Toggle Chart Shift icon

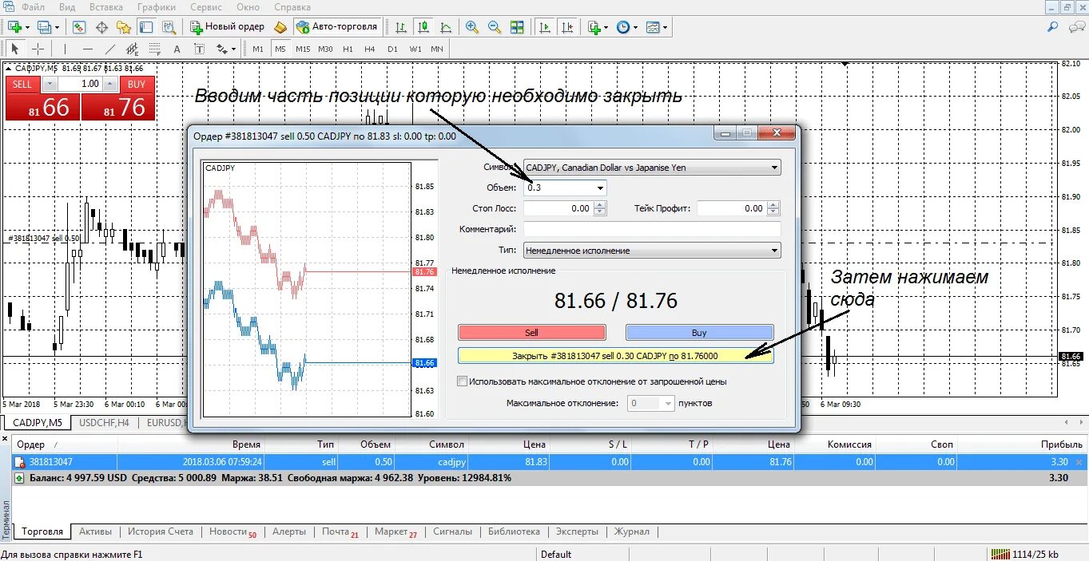tap(566, 27)
